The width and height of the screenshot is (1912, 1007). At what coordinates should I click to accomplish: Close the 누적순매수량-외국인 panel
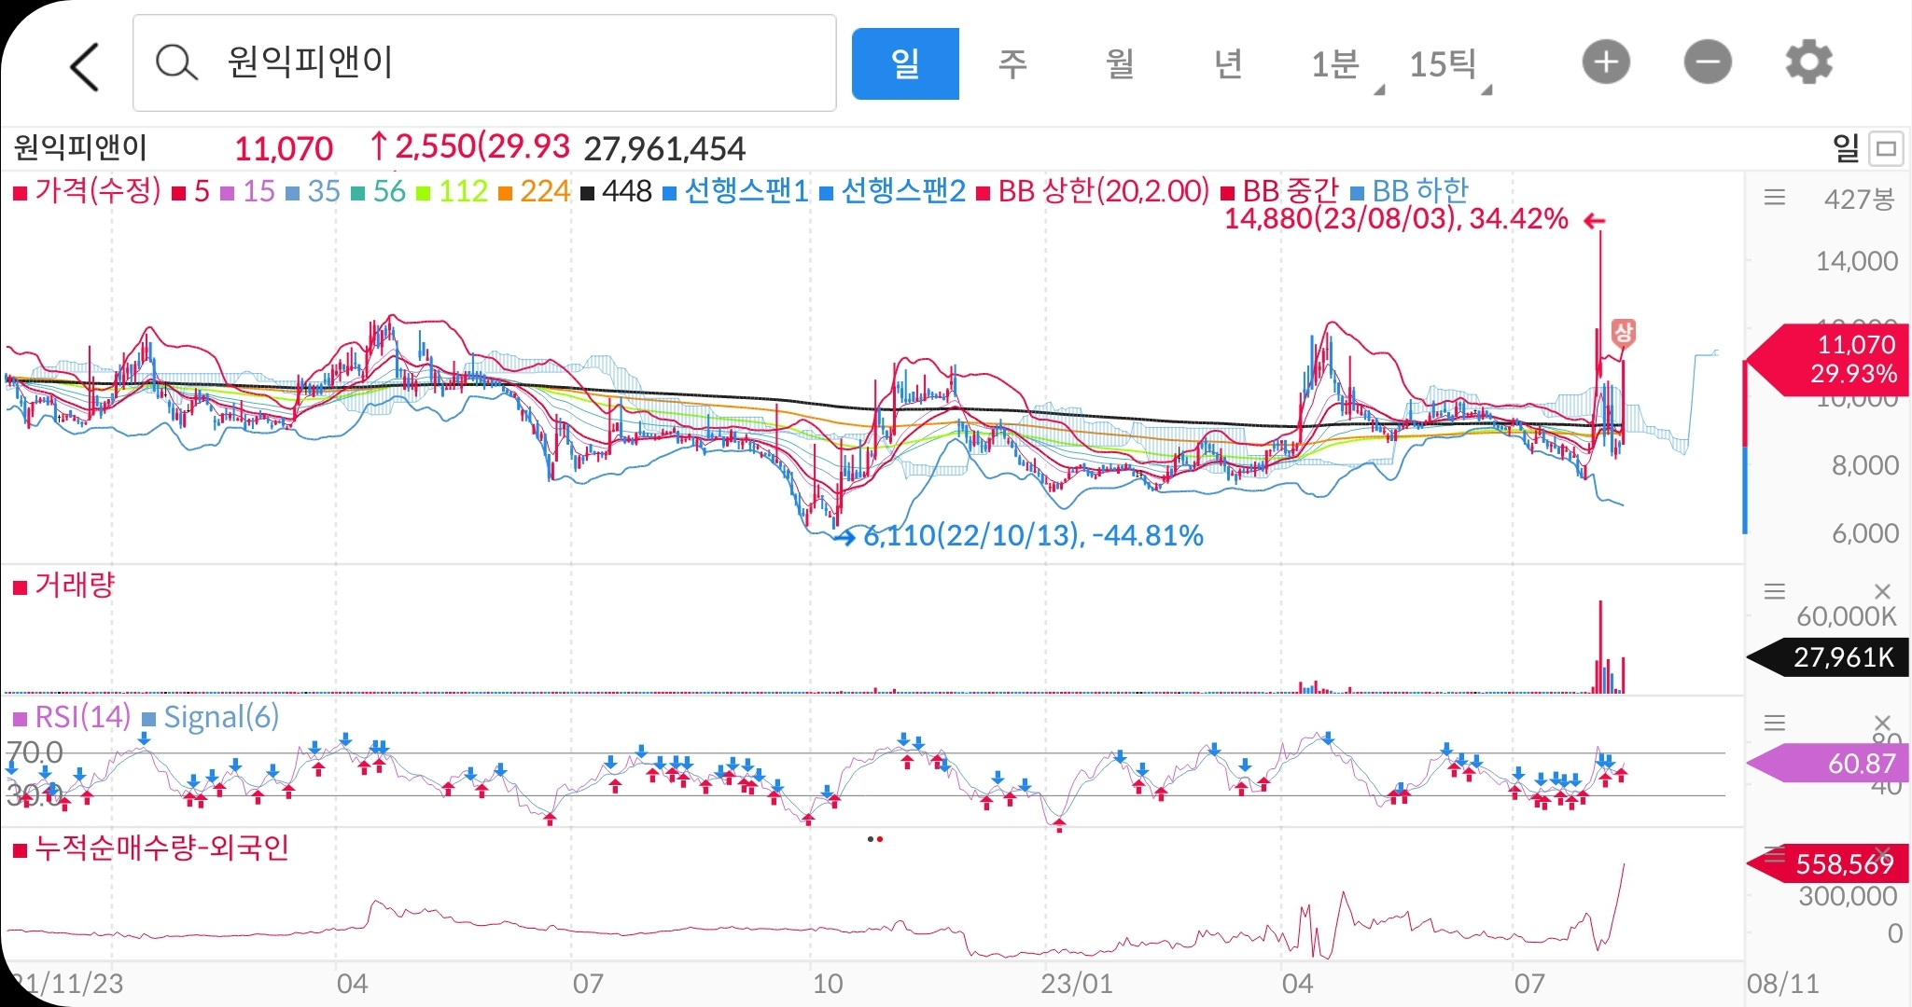(1882, 853)
